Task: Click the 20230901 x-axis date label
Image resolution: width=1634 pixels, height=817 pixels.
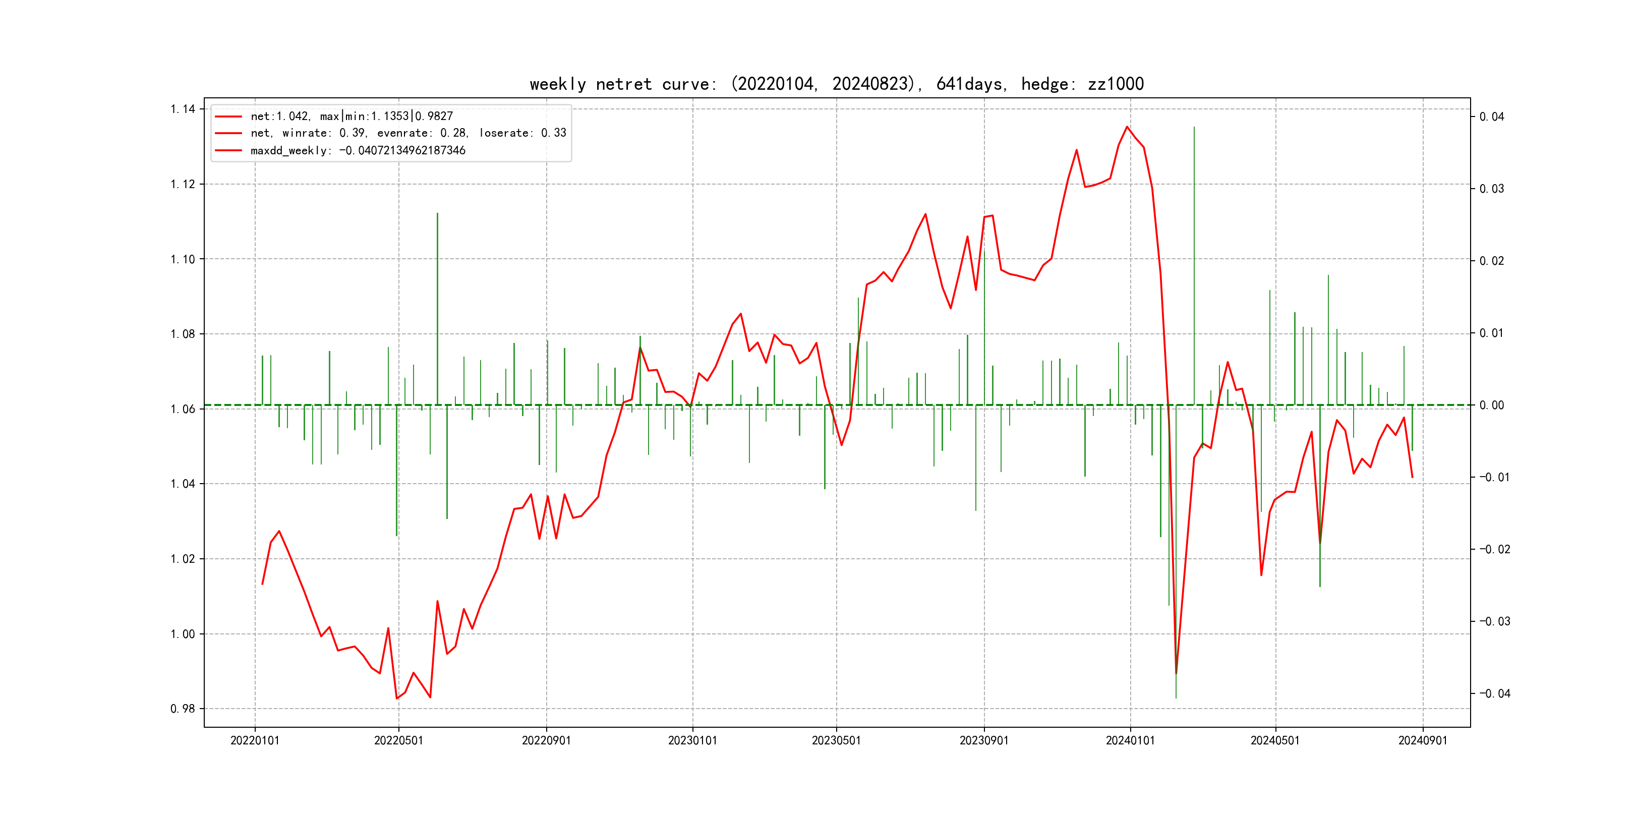Action: (984, 740)
